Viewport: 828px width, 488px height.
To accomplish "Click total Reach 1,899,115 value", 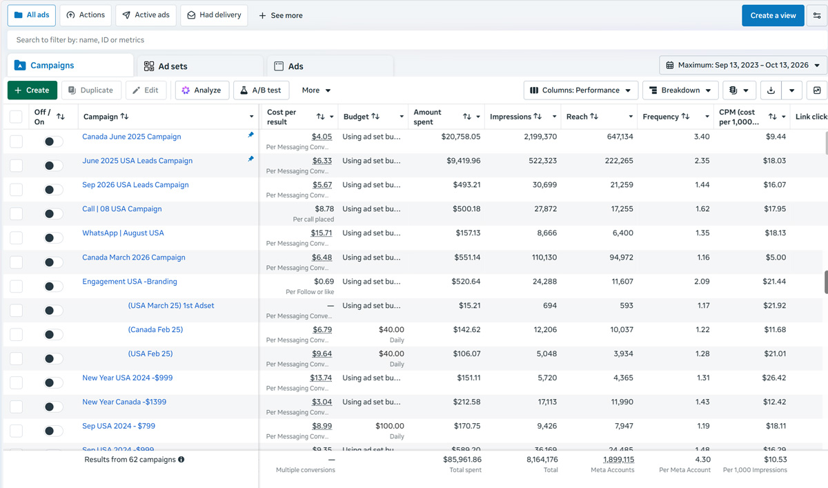I will [618, 459].
